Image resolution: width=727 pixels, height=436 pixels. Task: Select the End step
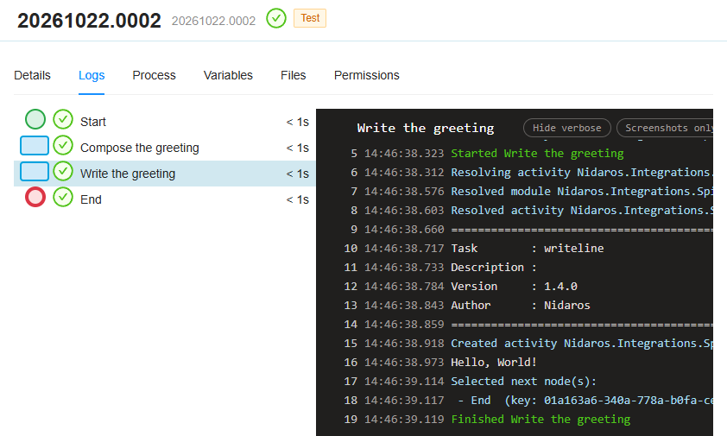pos(165,199)
